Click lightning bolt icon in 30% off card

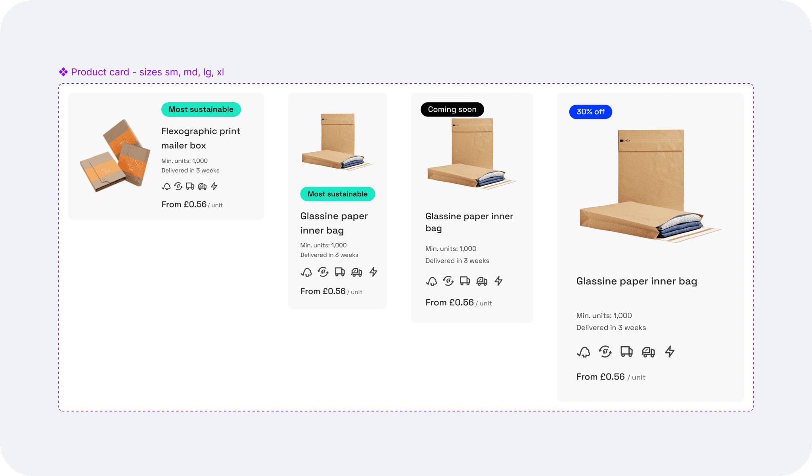point(670,351)
